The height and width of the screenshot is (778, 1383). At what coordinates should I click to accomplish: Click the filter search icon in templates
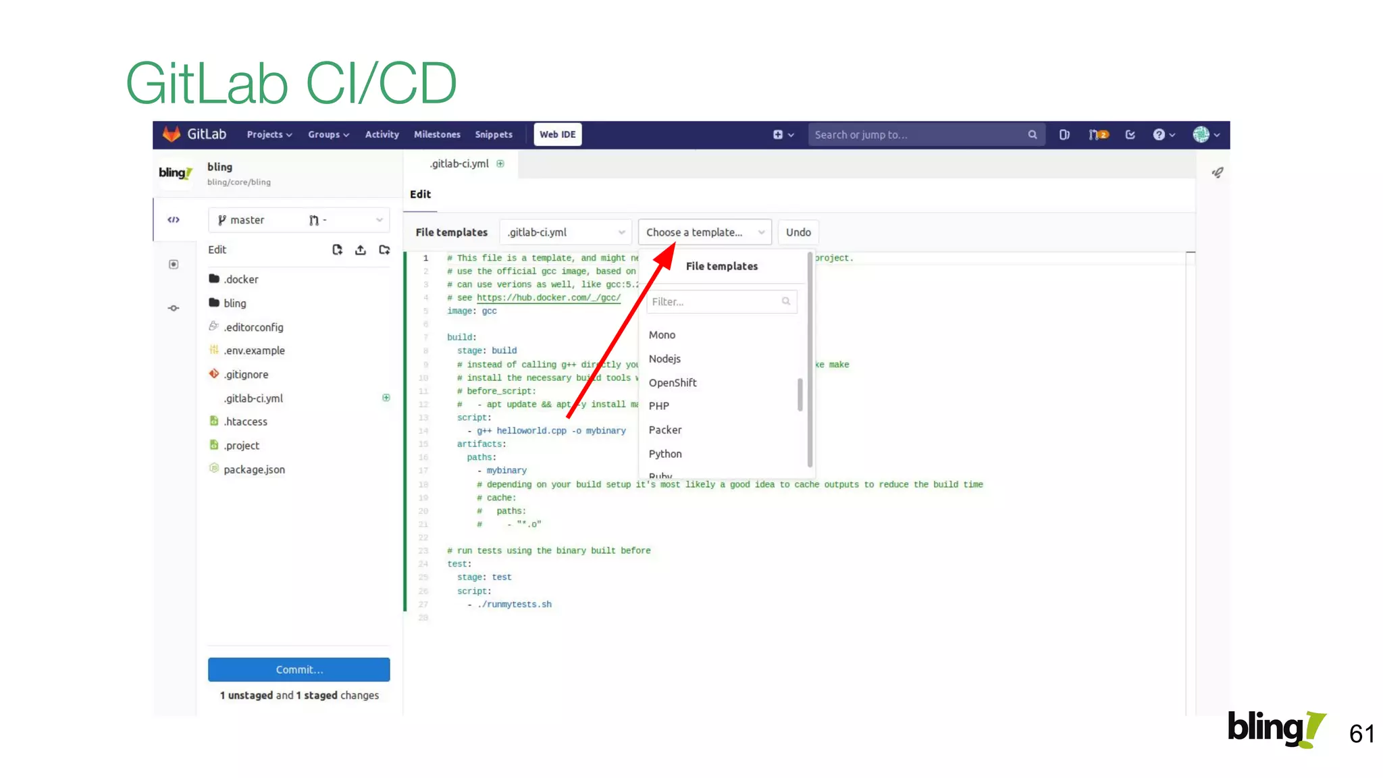pos(786,301)
